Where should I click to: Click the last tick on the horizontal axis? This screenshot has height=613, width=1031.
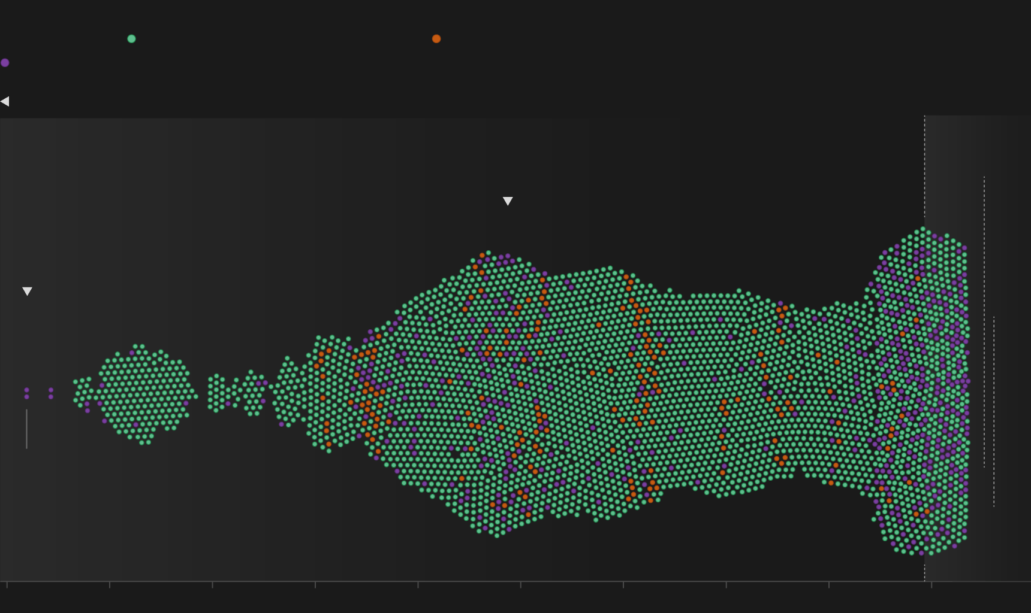click(931, 584)
